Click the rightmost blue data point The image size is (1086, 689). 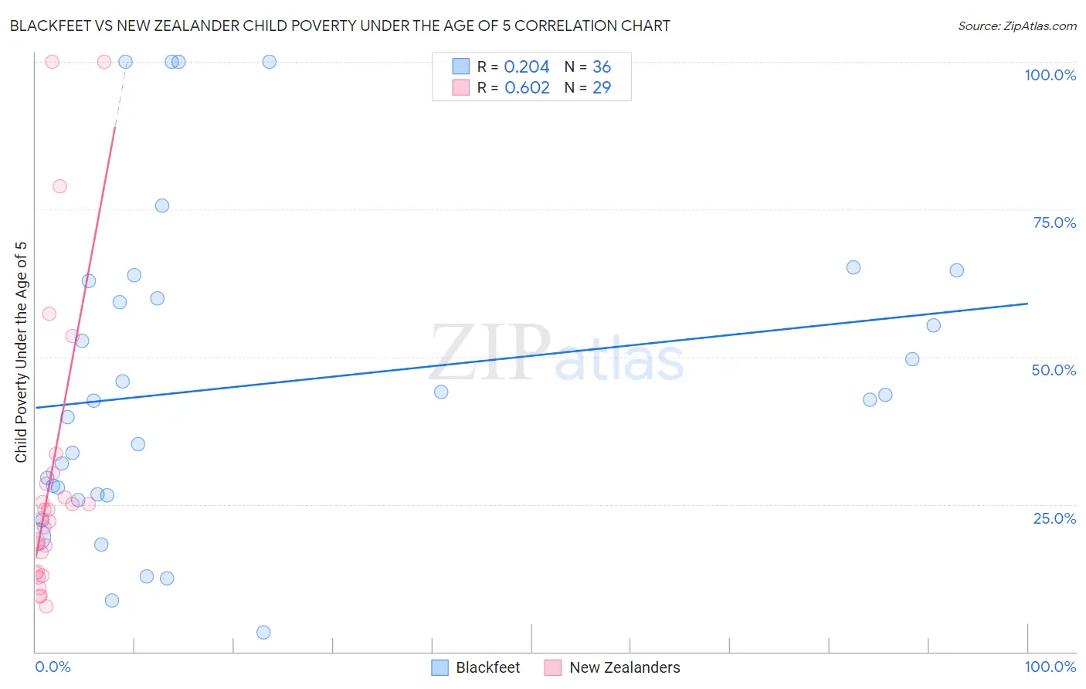(x=956, y=270)
